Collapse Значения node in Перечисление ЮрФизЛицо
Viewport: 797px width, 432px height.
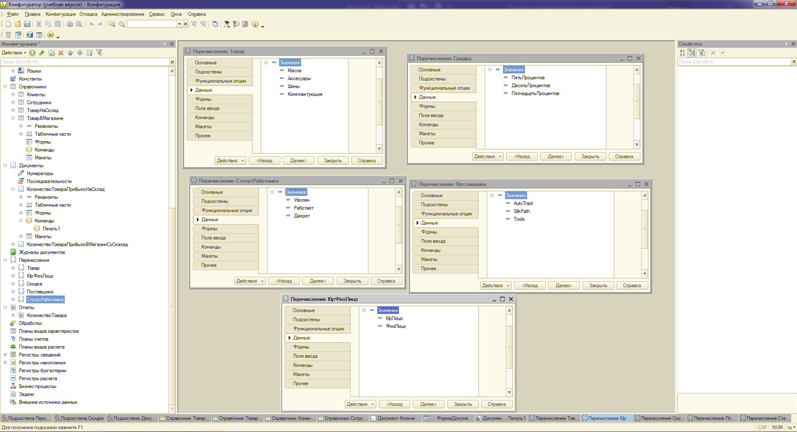coord(364,310)
